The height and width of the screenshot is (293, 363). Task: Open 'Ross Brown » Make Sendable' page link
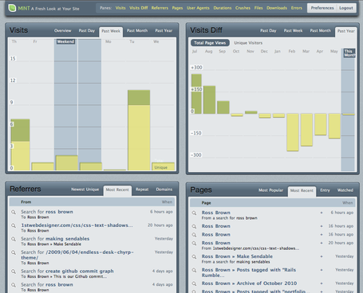237,256
